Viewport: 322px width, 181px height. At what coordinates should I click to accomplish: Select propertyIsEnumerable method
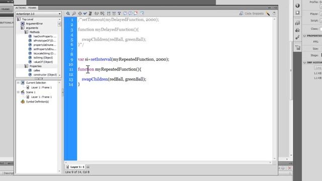coord(45,45)
